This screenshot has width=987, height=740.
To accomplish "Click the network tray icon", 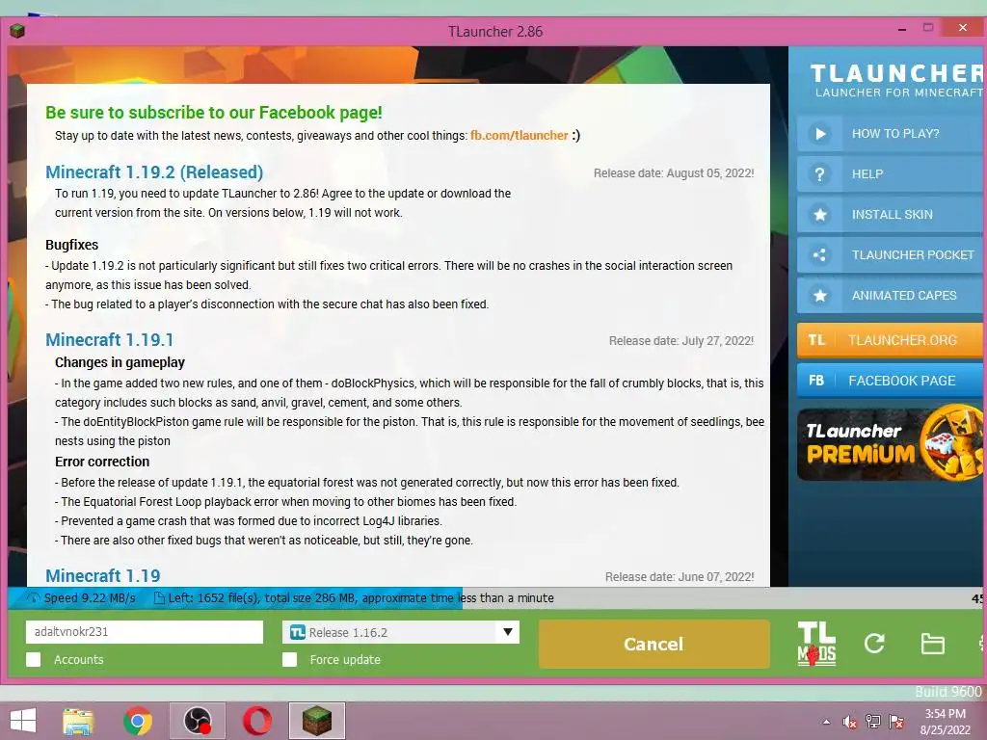I will click(873, 722).
